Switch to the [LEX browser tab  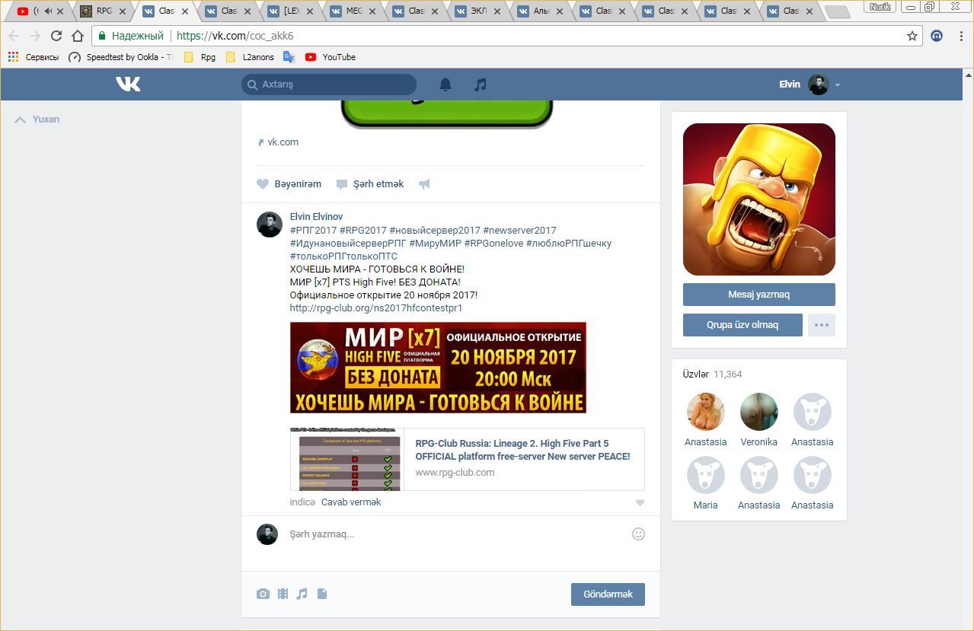click(291, 11)
